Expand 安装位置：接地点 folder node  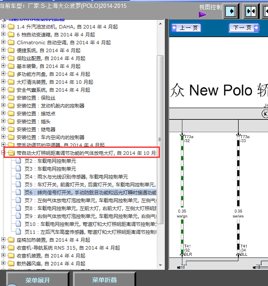point(3,113)
